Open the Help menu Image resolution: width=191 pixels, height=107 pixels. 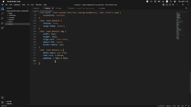(x=45, y=5)
